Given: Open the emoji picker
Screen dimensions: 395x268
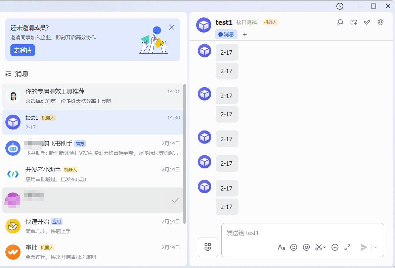Looking at the screenshot, I should click(294, 247).
